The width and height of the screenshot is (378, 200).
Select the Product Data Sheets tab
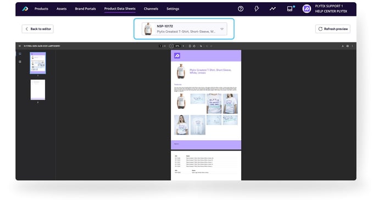click(120, 9)
